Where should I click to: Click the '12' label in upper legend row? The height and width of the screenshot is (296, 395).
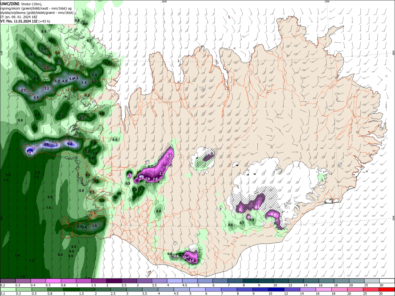[290, 285]
